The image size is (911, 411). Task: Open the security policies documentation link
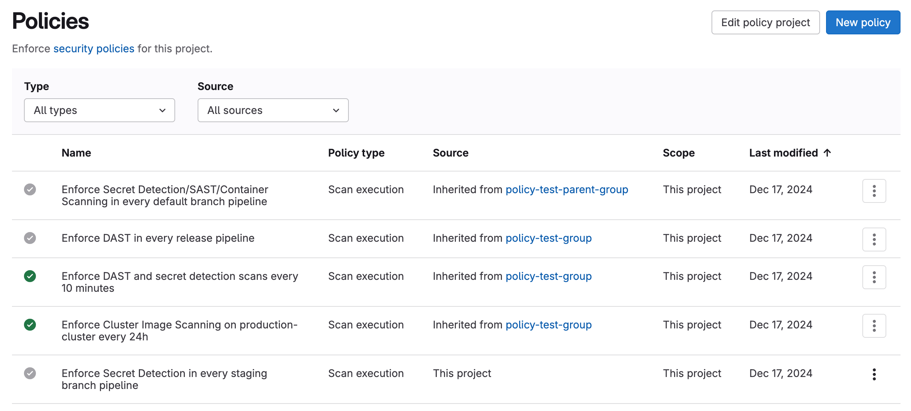(94, 48)
